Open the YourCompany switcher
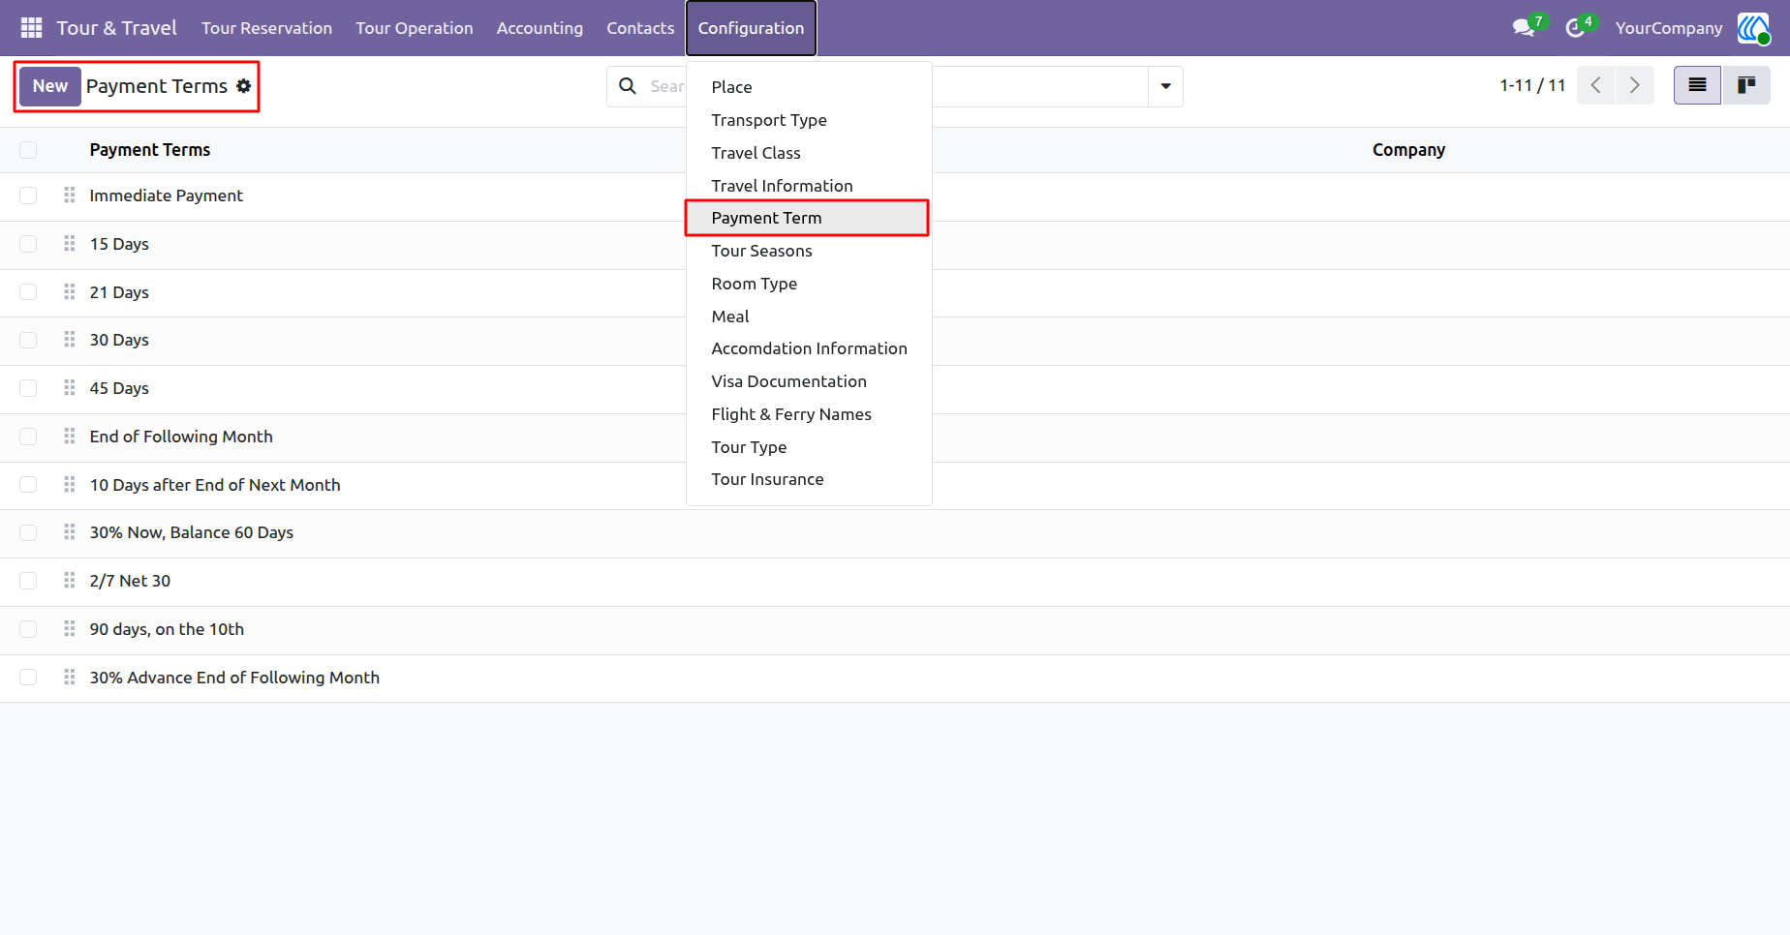This screenshot has width=1790, height=935. (1668, 28)
